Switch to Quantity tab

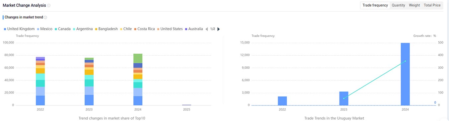point(398,5)
